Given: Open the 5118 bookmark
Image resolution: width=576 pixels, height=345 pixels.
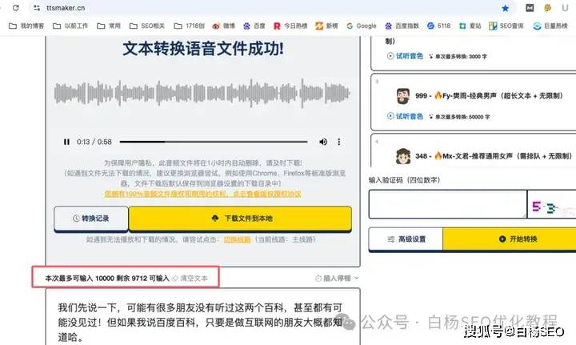Looking at the screenshot, I should coord(438,26).
